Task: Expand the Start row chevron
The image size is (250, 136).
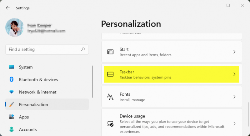Action: click(x=234, y=52)
